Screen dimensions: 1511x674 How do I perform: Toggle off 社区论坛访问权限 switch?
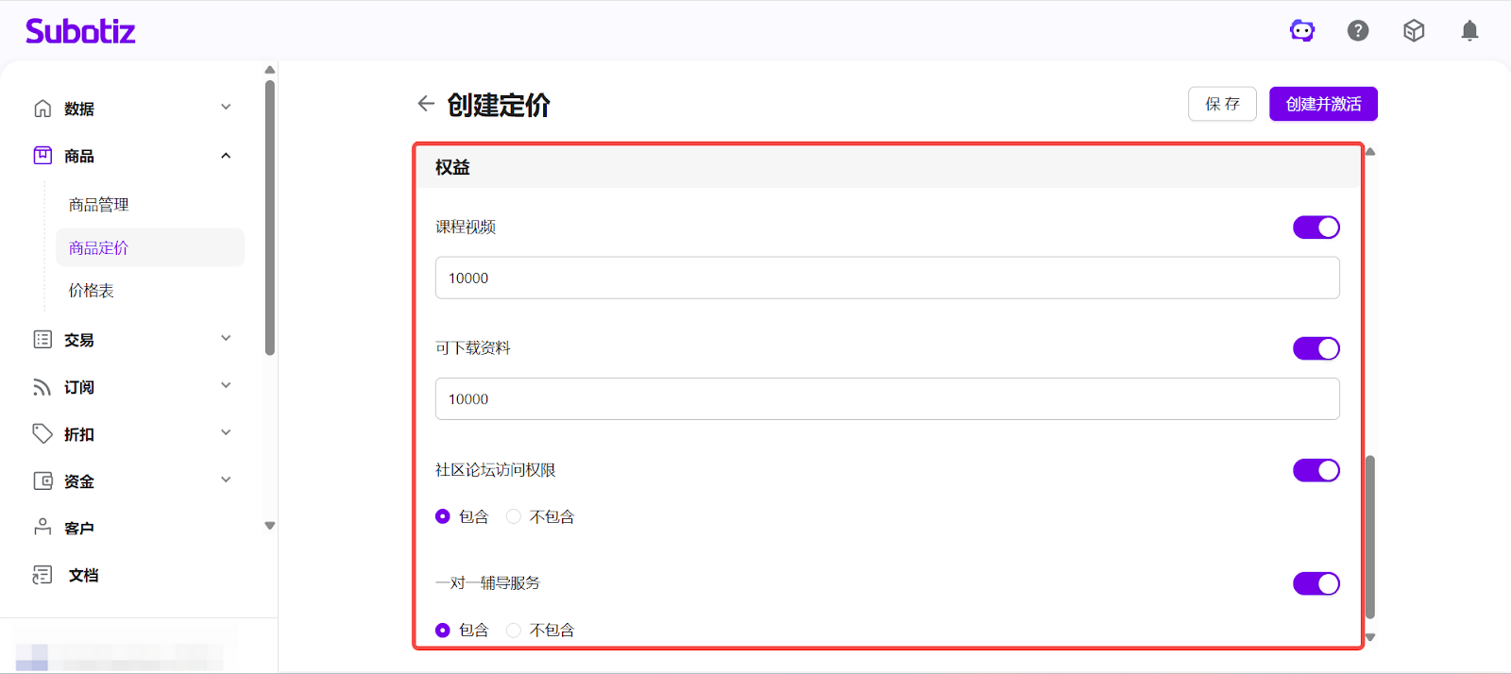tap(1316, 470)
